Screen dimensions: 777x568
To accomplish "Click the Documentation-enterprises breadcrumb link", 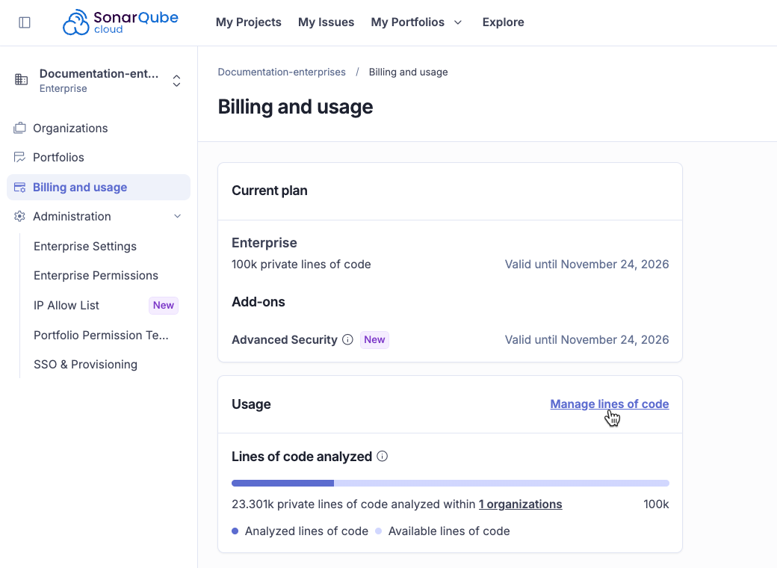I will [282, 72].
